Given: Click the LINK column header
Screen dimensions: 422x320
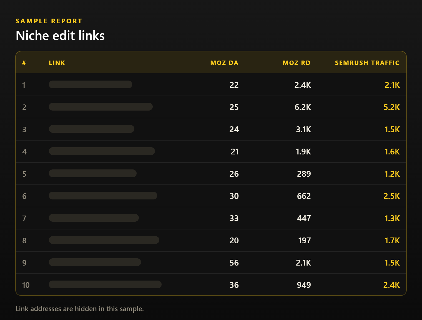Looking at the screenshot, I should click(x=57, y=63).
